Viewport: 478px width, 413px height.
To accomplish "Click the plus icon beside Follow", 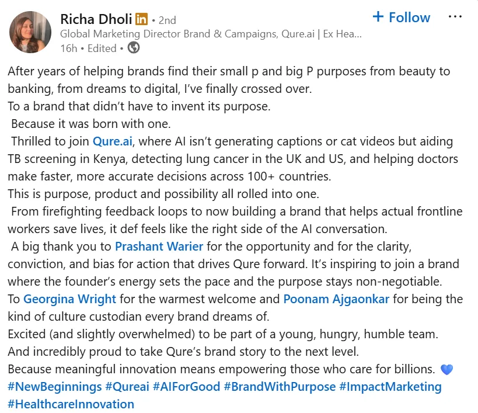I will click(x=378, y=16).
